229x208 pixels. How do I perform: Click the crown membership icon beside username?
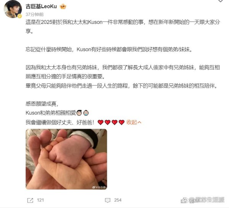(x=63, y=6)
